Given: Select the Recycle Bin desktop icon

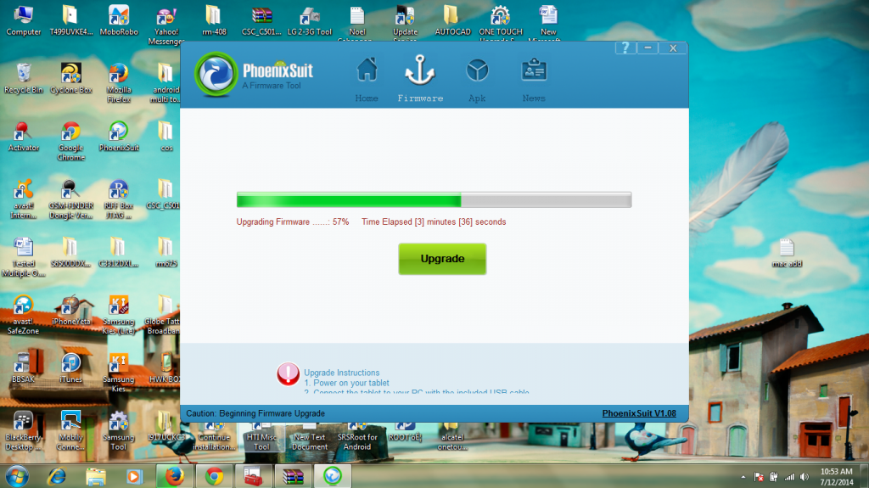Looking at the screenshot, I should pos(24,75).
